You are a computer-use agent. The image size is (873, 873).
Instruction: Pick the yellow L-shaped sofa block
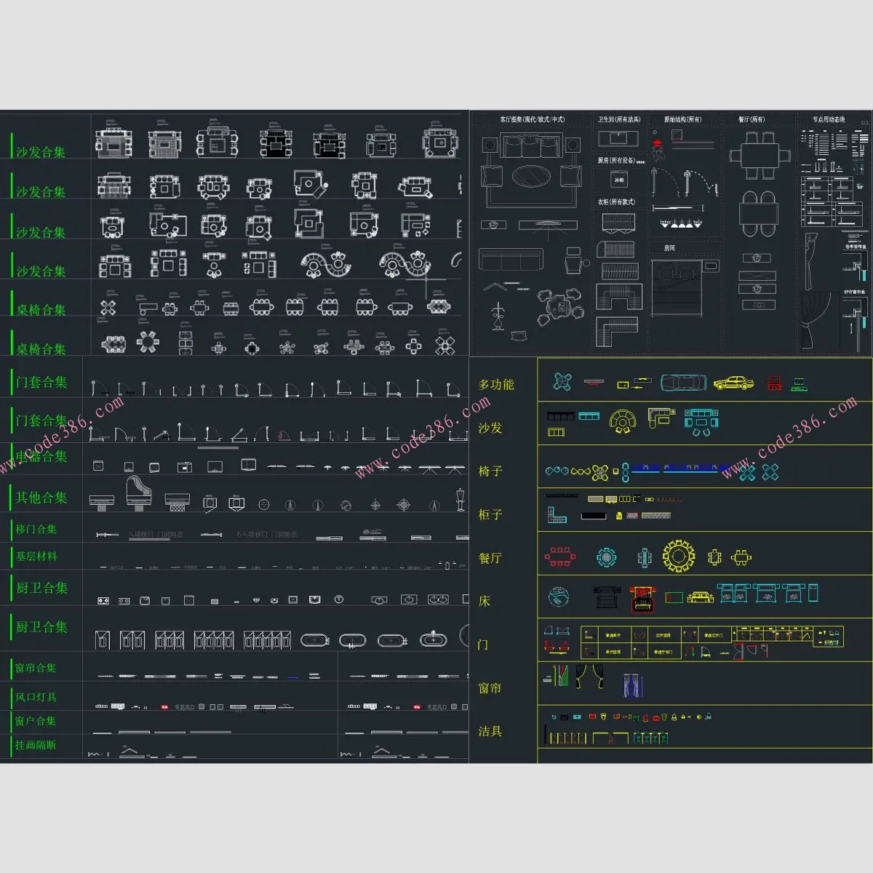point(661,418)
